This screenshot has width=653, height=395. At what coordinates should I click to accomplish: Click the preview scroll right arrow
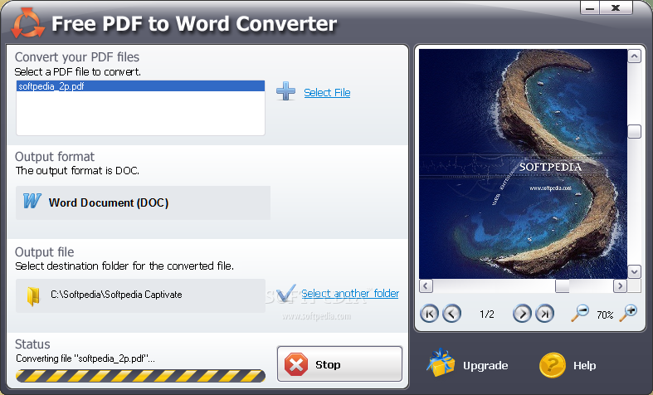pos(620,285)
